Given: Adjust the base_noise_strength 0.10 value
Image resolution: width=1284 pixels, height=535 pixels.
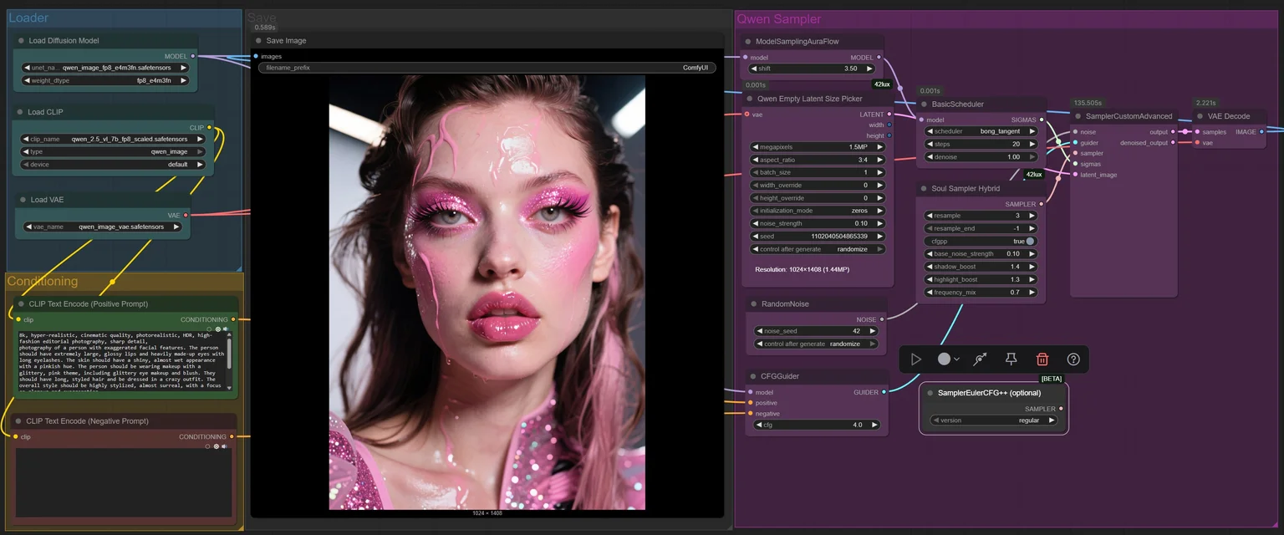Looking at the screenshot, I should [981, 253].
